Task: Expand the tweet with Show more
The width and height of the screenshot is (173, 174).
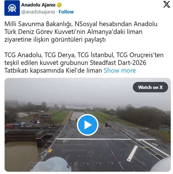Action: pyautogui.click(x=120, y=71)
